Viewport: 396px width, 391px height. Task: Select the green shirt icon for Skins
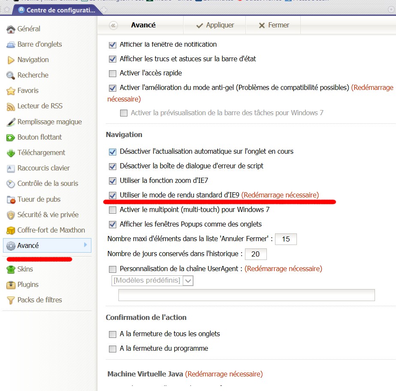[x=11, y=269]
